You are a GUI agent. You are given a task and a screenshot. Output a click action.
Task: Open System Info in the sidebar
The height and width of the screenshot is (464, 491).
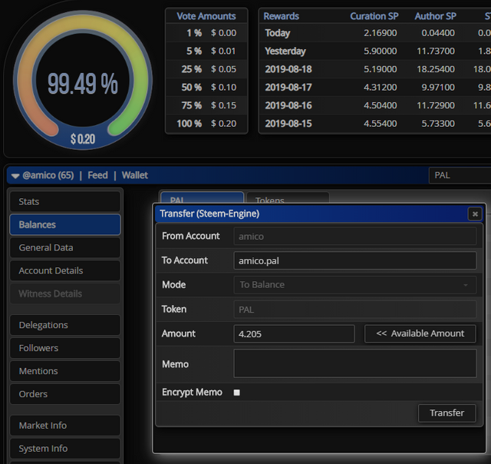pyautogui.click(x=65, y=449)
